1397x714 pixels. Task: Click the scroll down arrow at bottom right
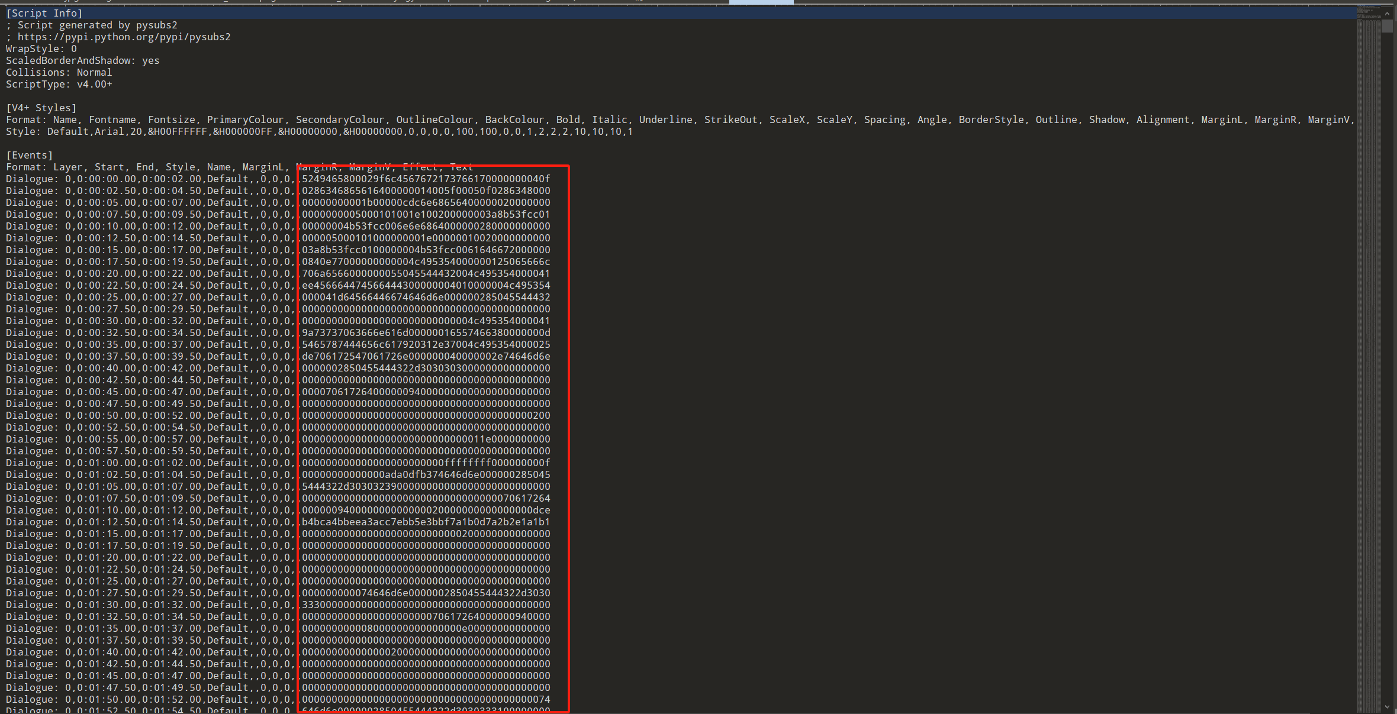[x=1387, y=707]
